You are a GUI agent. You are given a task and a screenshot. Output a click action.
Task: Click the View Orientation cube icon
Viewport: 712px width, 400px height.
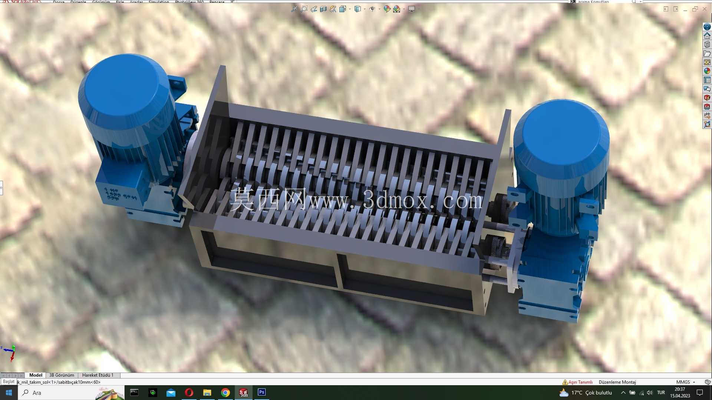[x=342, y=9]
